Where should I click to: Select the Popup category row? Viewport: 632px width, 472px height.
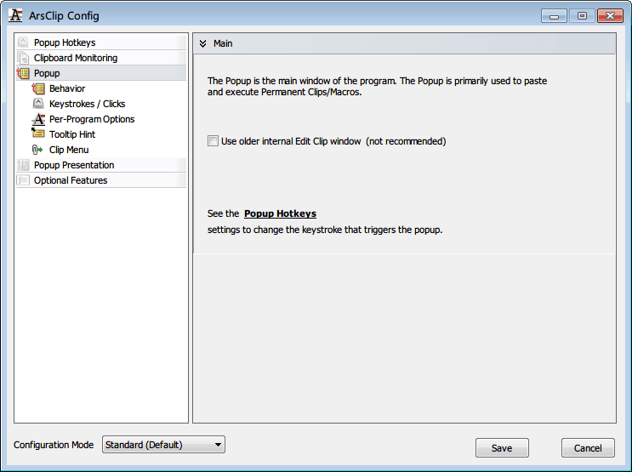[101, 73]
